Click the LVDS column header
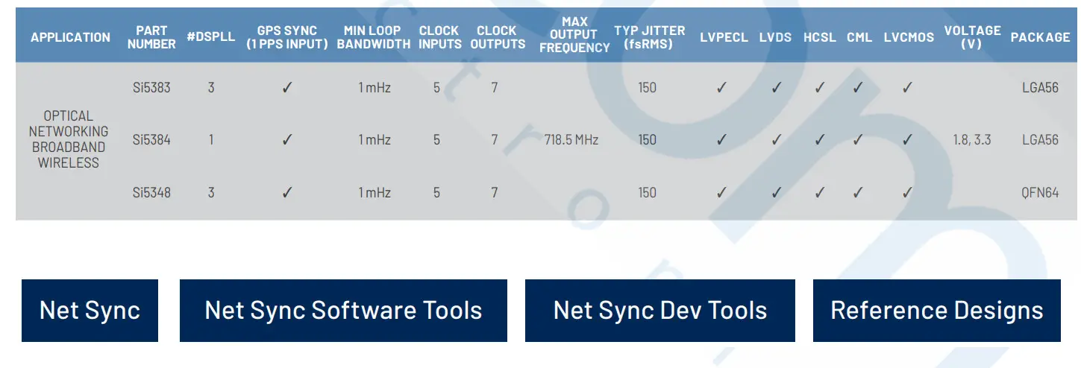The height and width of the screenshot is (368, 1081). coord(776,37)
